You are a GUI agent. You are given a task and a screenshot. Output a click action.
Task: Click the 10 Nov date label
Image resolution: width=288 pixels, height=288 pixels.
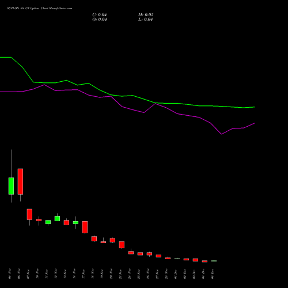tap(37, 274)
